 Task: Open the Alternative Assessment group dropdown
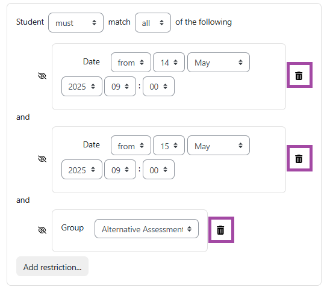coord(146,229)
